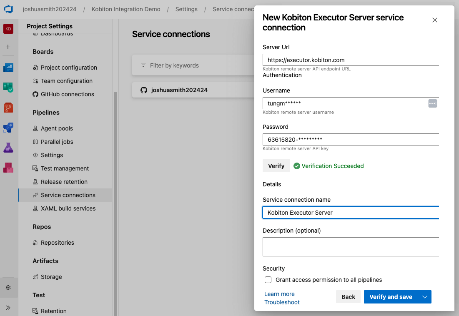Click the Agent pools icon
The width and height of the screenshot is (459, 316).
[35, 128]
